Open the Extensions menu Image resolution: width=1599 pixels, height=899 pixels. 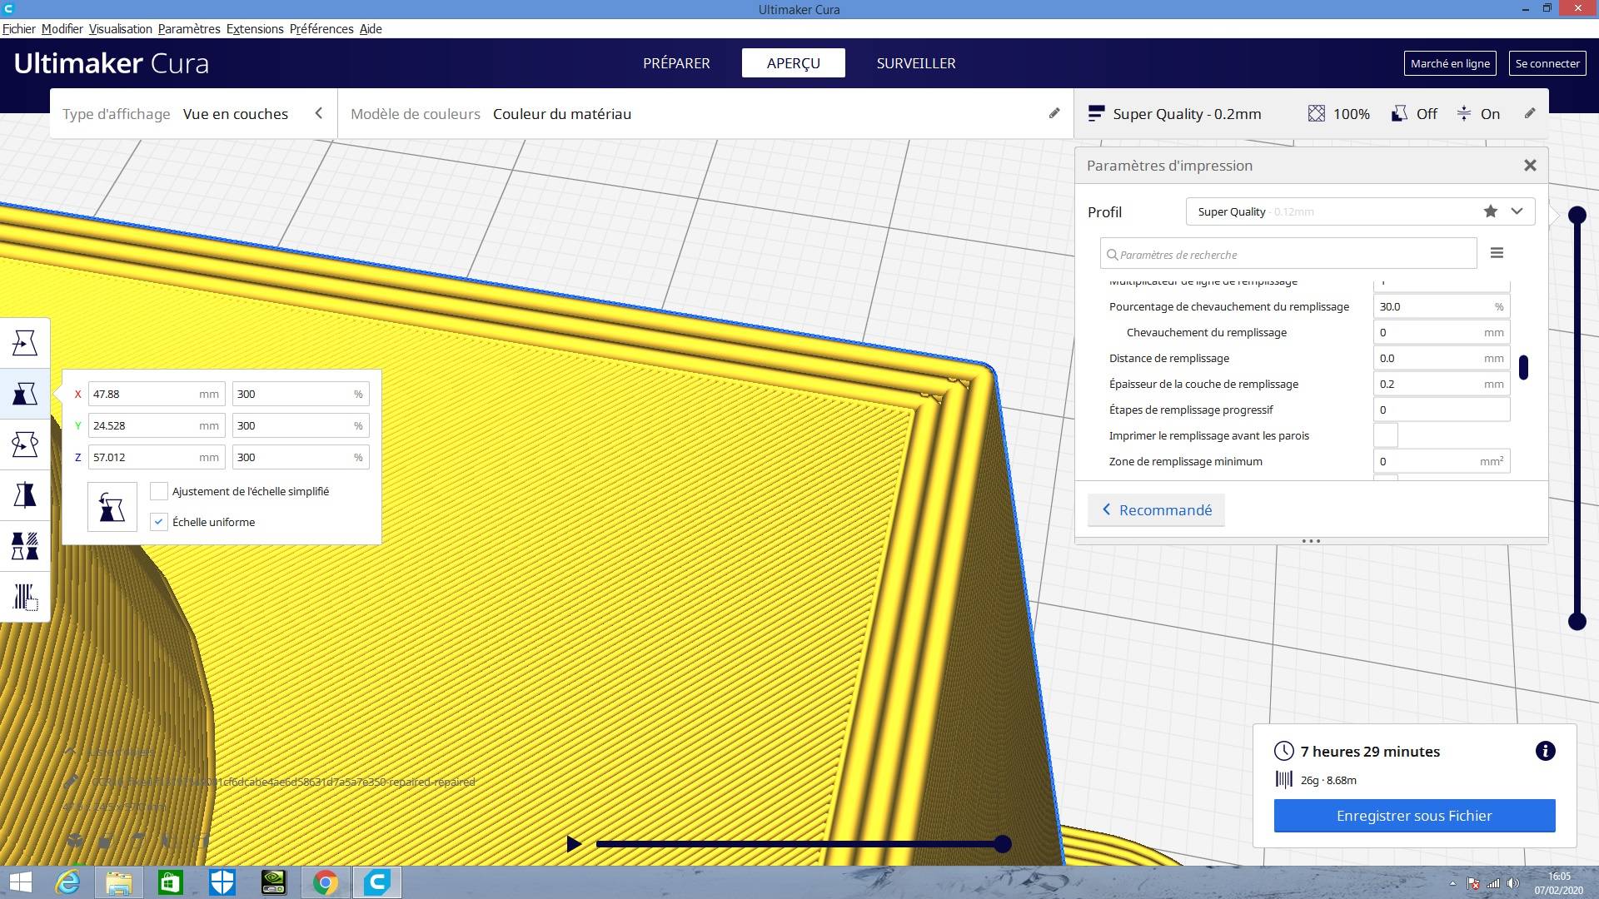pyautogui.click(x=254, y=28)
